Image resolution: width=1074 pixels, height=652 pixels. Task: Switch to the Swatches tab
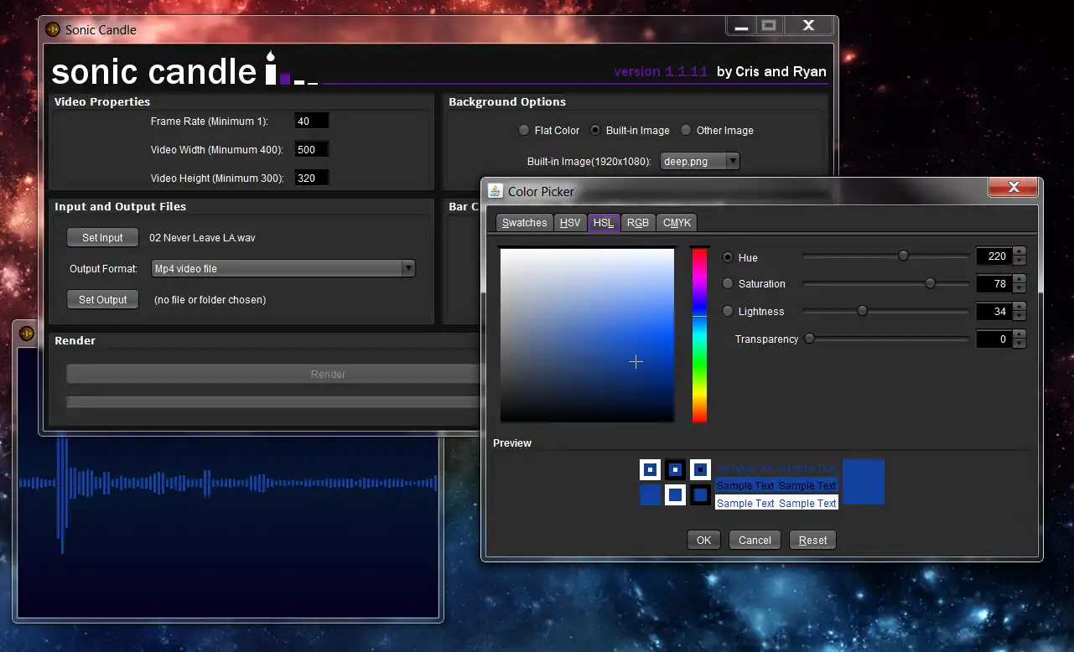coord(524,223)
